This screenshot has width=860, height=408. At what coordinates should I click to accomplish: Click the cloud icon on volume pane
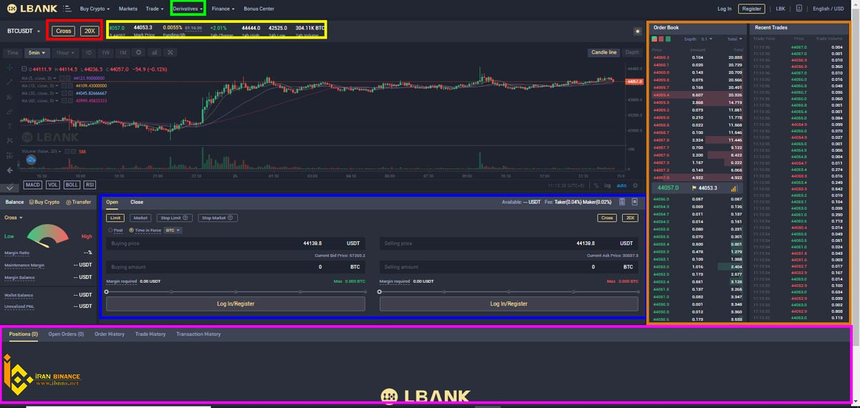(31, 159)
